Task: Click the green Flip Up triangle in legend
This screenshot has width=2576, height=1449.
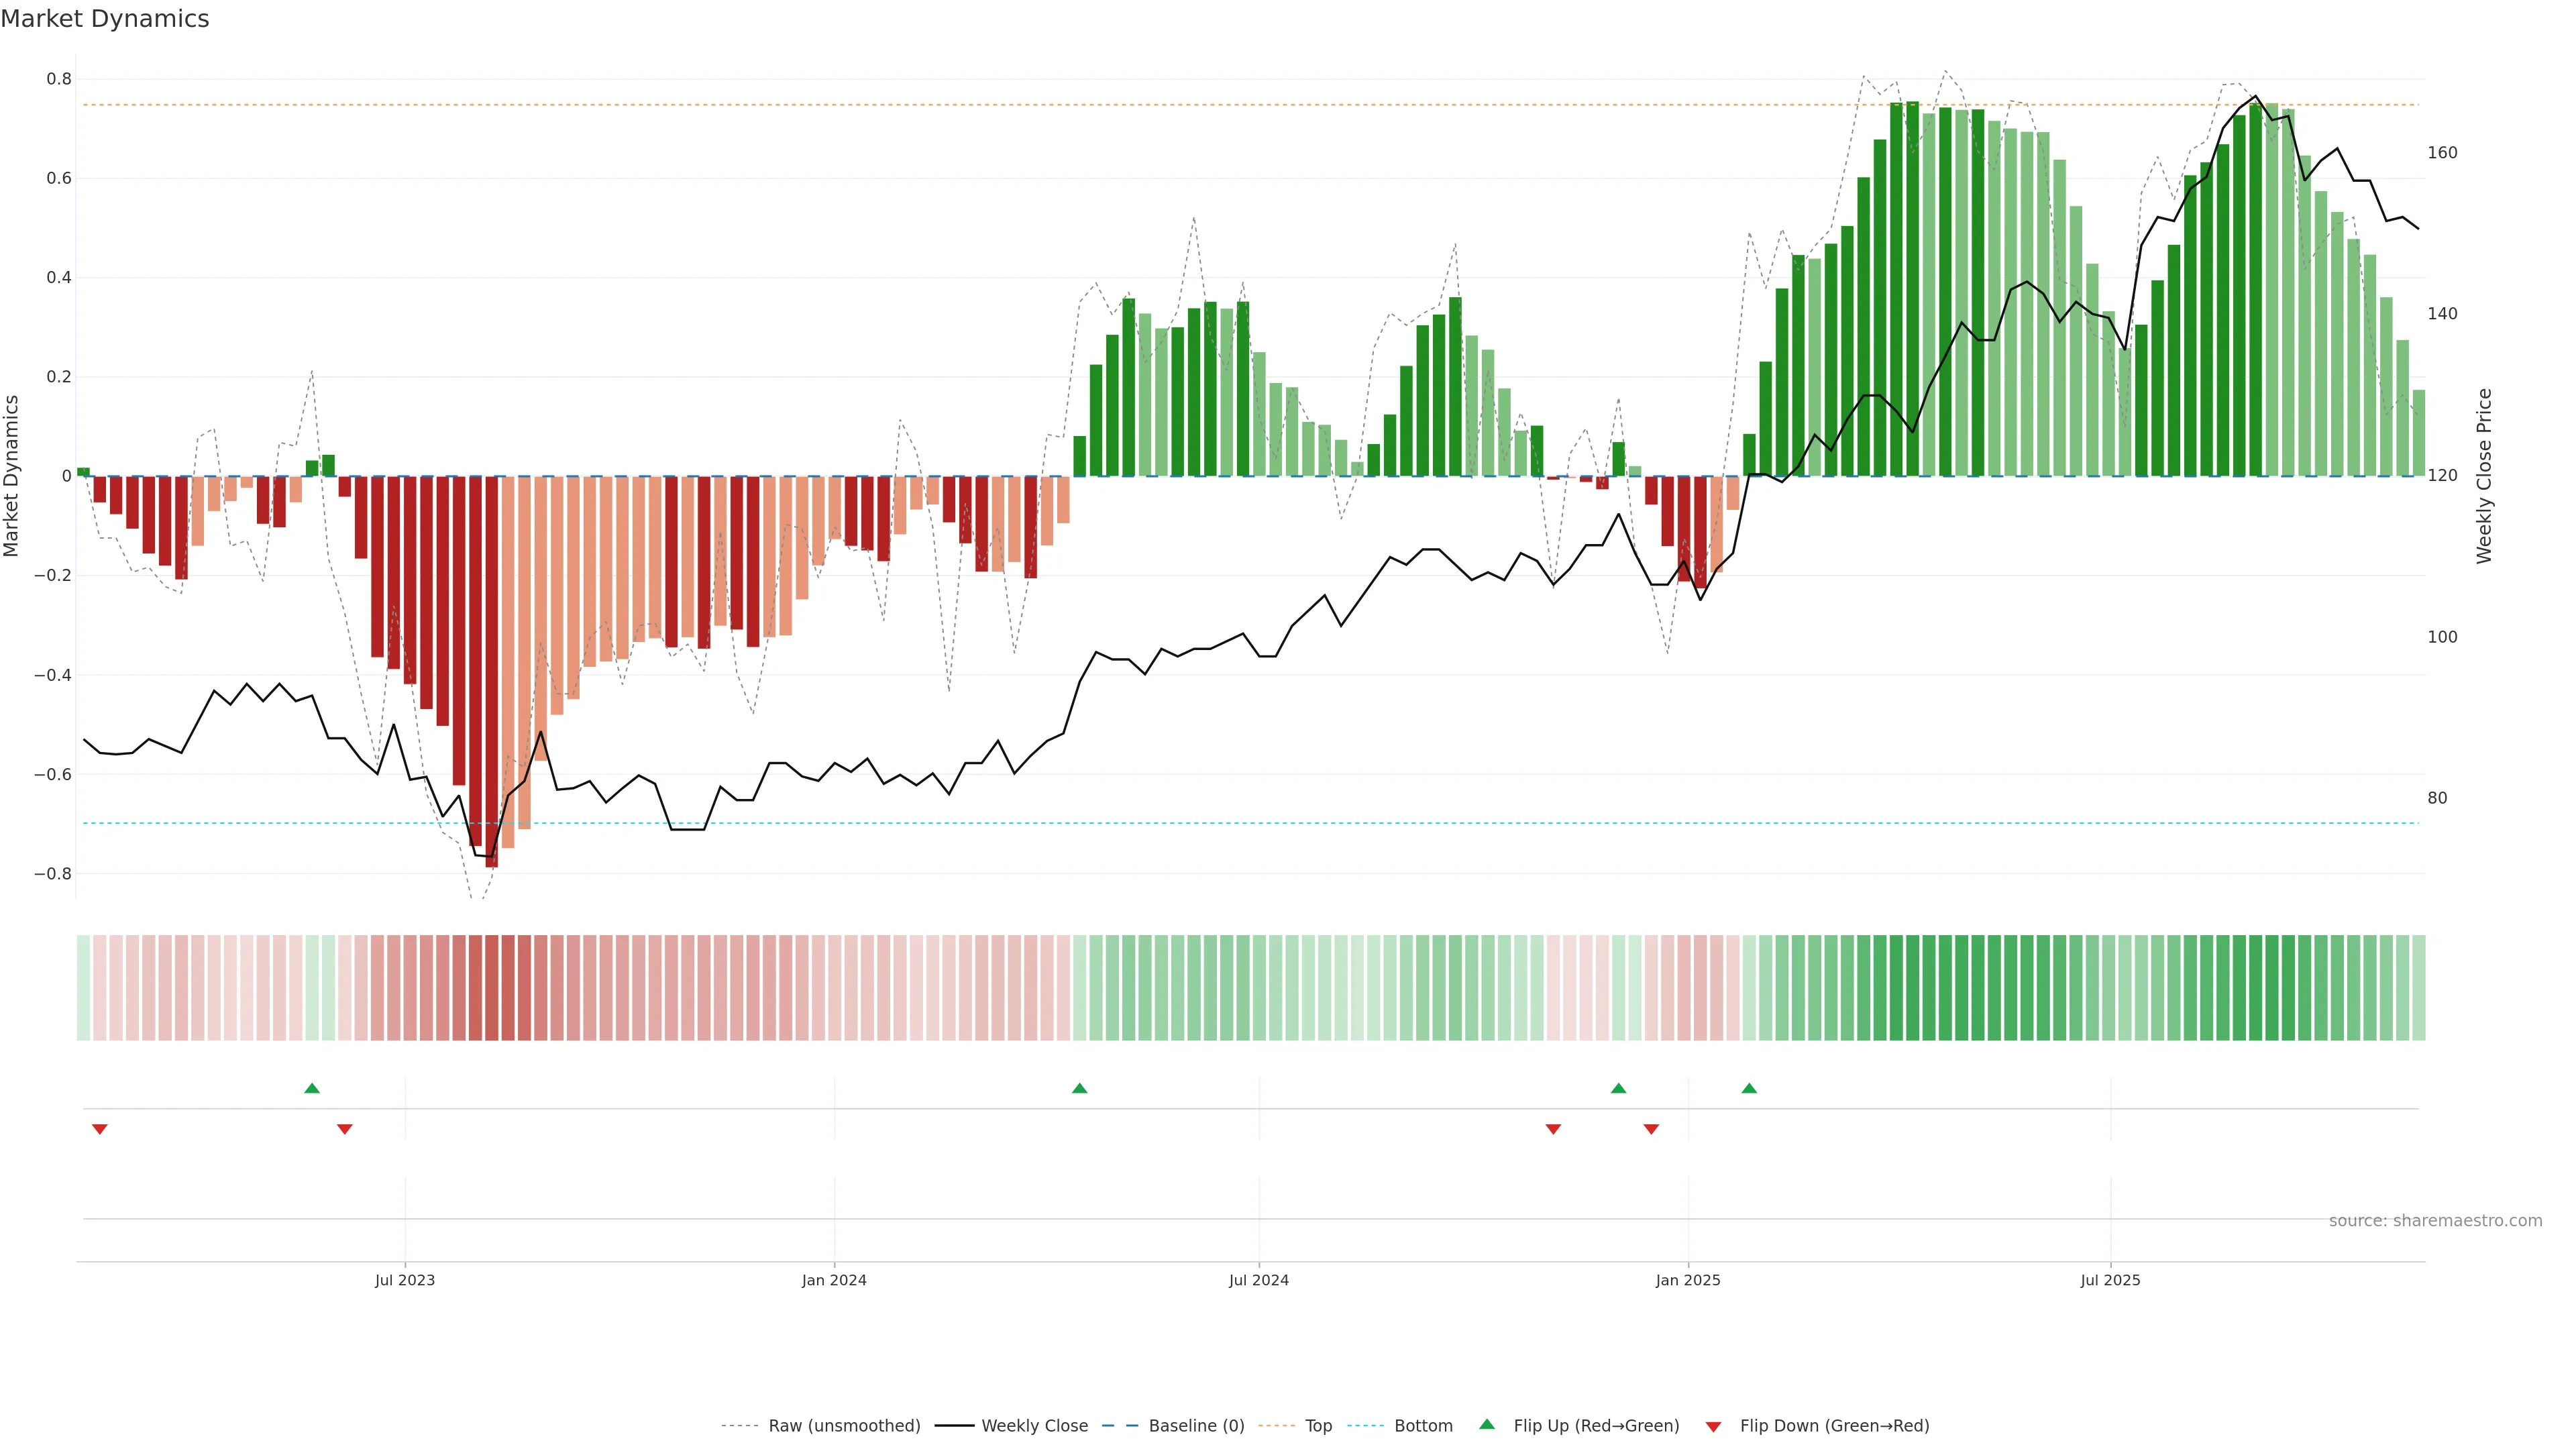Action: click(1486, 1424)
